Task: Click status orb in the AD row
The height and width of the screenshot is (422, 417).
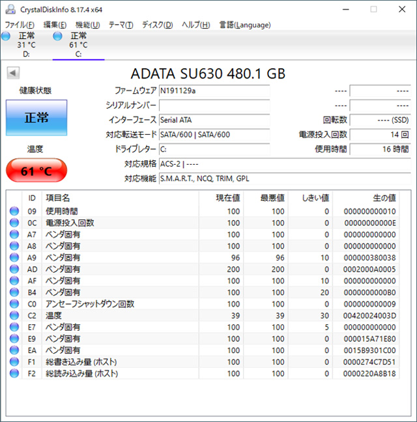Action: [x=14, y=269]
